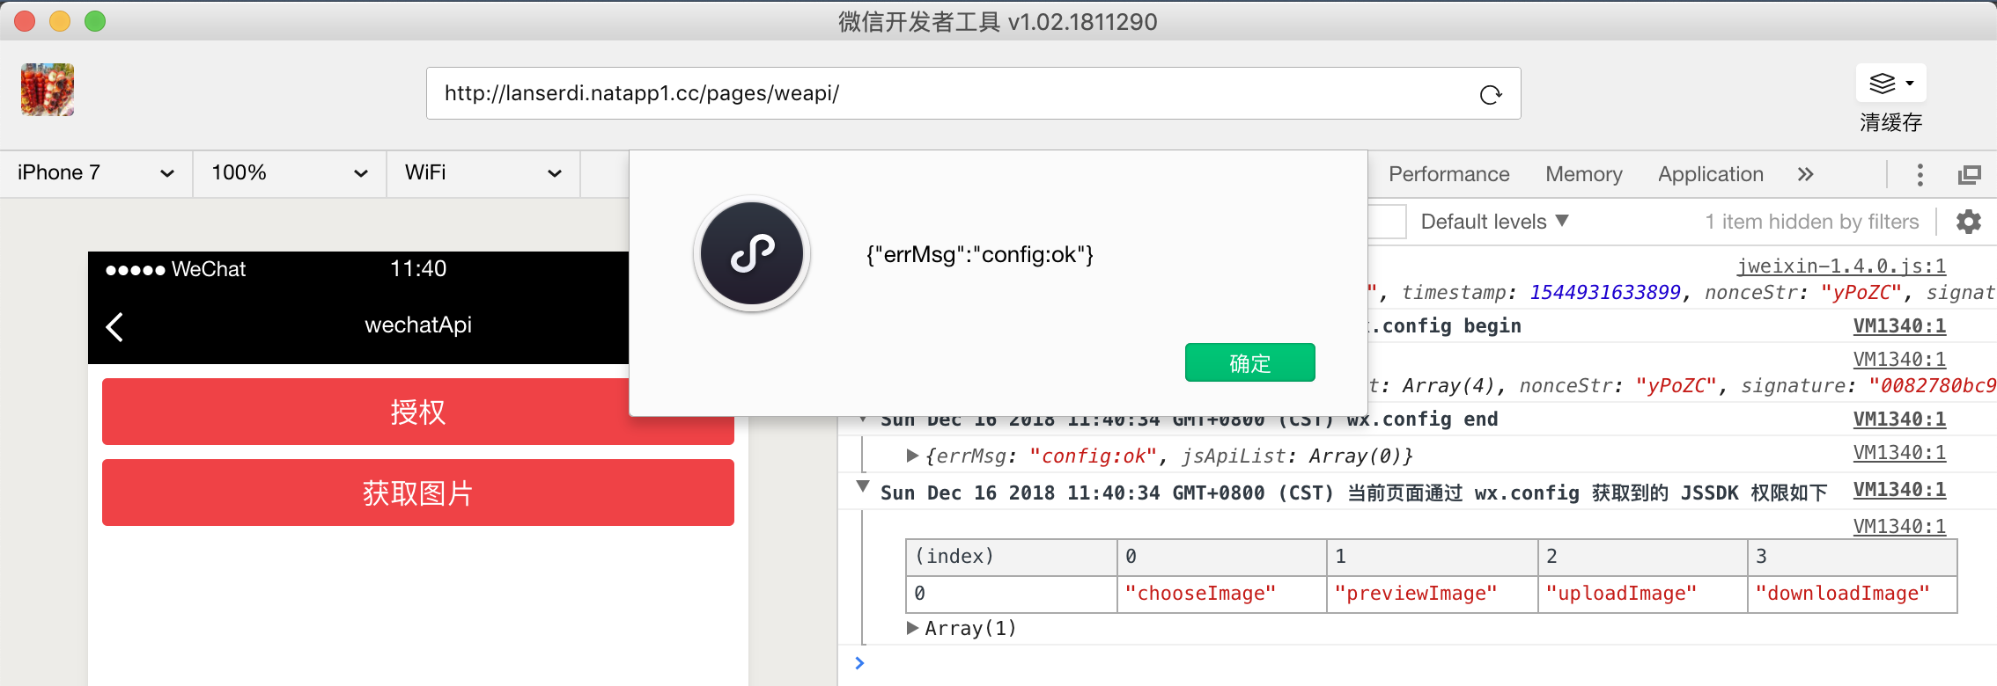1997x686 pixels.
Task: Open VM1340:1 link beside wx.config end
Action: 1899,419
